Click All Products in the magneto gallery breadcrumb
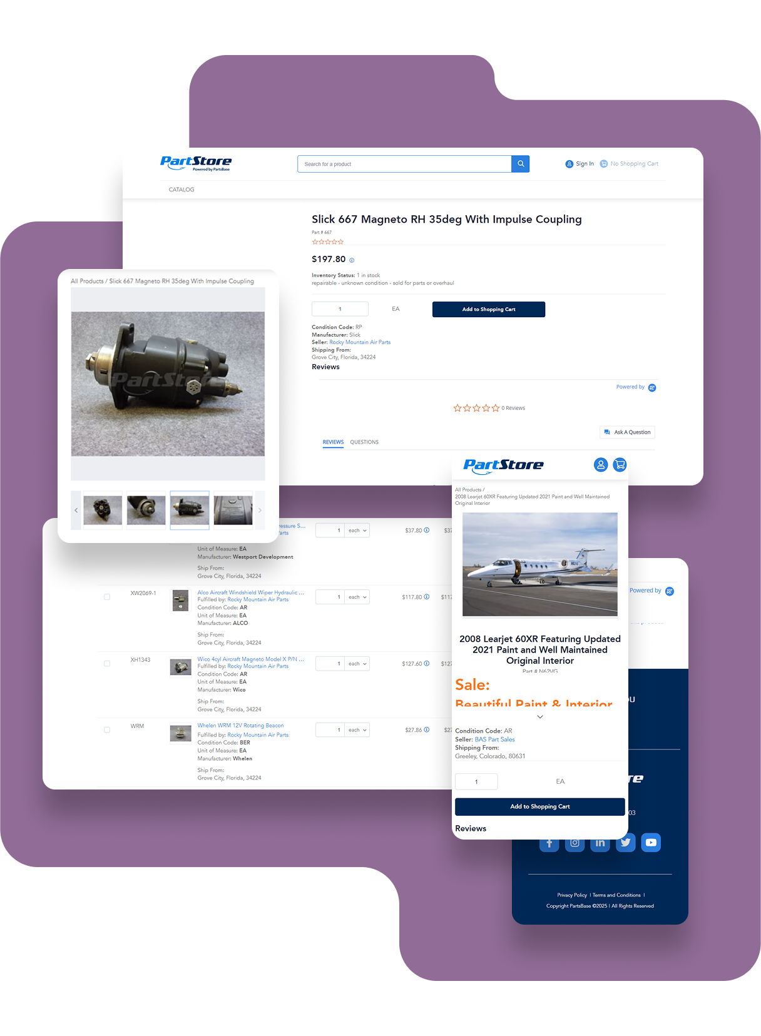The width and height of the screenshot is (761, 1036). (87, 282)
